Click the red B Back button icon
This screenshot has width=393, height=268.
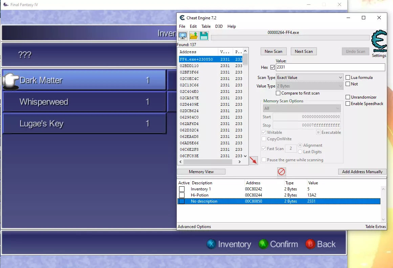(310, 244)
